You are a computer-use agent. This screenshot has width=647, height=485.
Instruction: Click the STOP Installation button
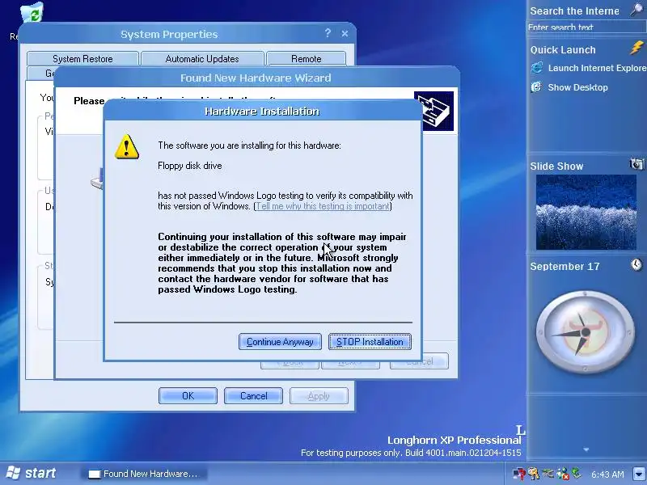[x=370, y=342]
